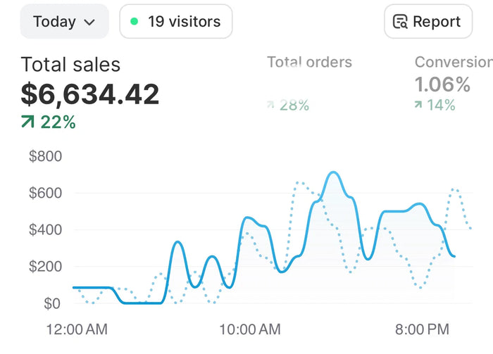Click the $6,634.42 total sales value
This screenshot has width=493, height=354.
[x=90, y=94]
